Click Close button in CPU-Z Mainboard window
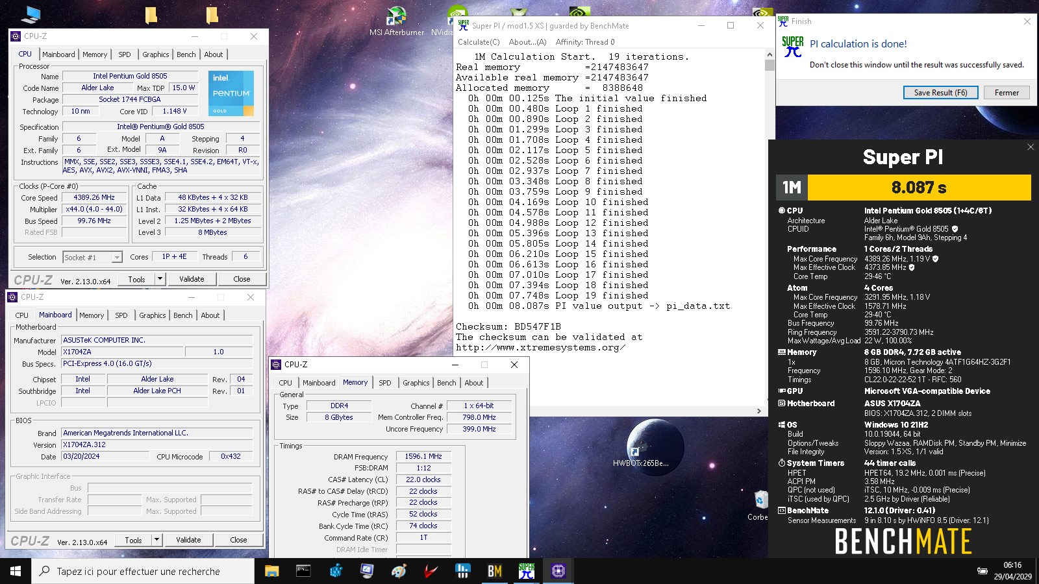1039x584 pixels. click(x=238, y=540)
